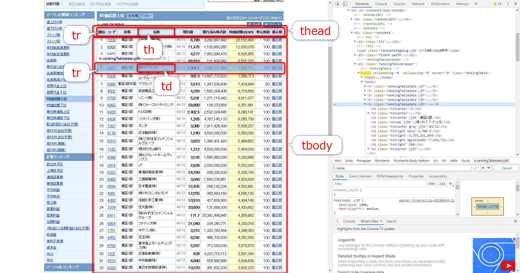The height and width of the screenshot is (273, 520).
Task: Expand the div class="ttl" node
Action: [355, 41]
